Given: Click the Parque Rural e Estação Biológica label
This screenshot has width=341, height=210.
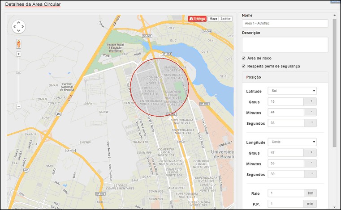Looking at the screenshot, I should coord(115,47).
